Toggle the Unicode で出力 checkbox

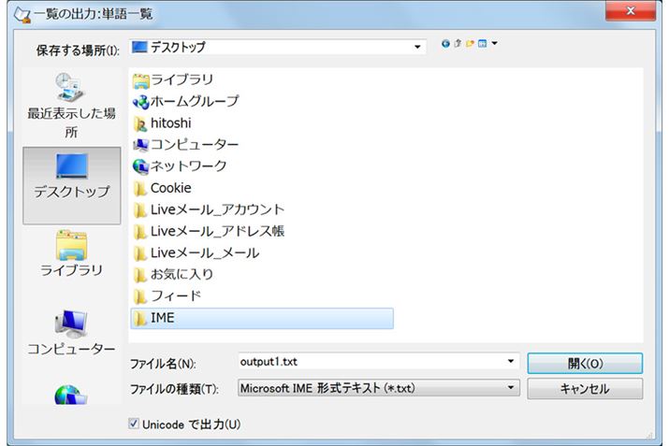coord(134,424)
